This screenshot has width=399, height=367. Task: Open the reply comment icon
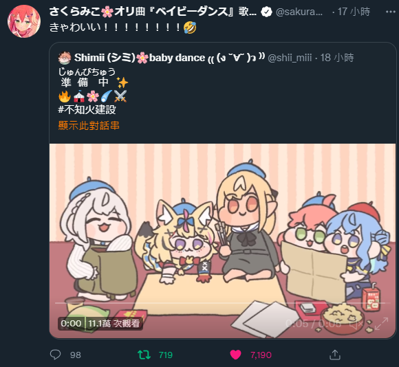coord(55,355)
